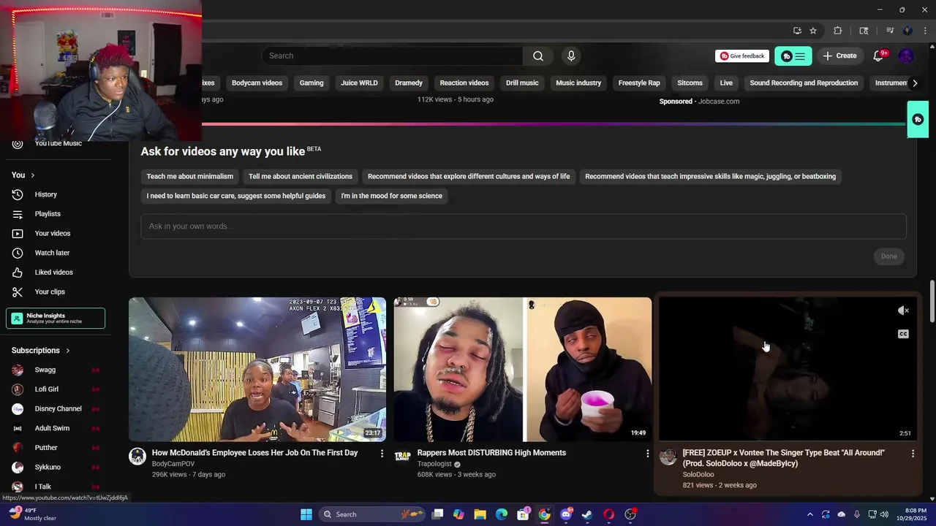Open options menu for ZOEUP Type Beat video
This screenshot has width=936, height=526.
tap(913, 454)
